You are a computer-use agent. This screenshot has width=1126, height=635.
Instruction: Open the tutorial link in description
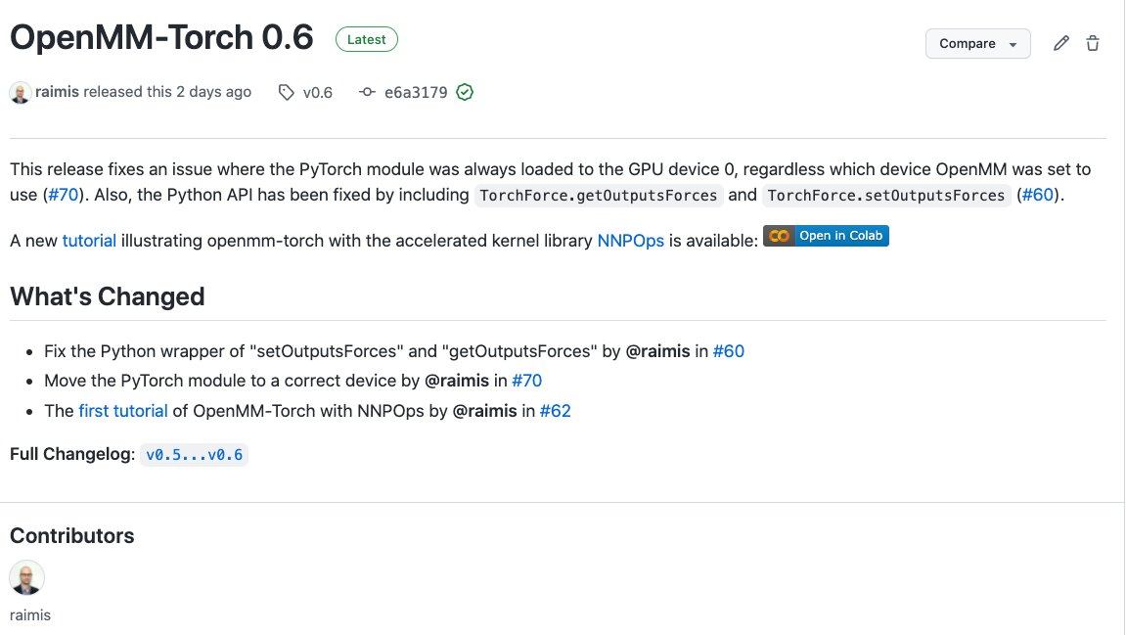pyautogui.click(x=89, y=241)
